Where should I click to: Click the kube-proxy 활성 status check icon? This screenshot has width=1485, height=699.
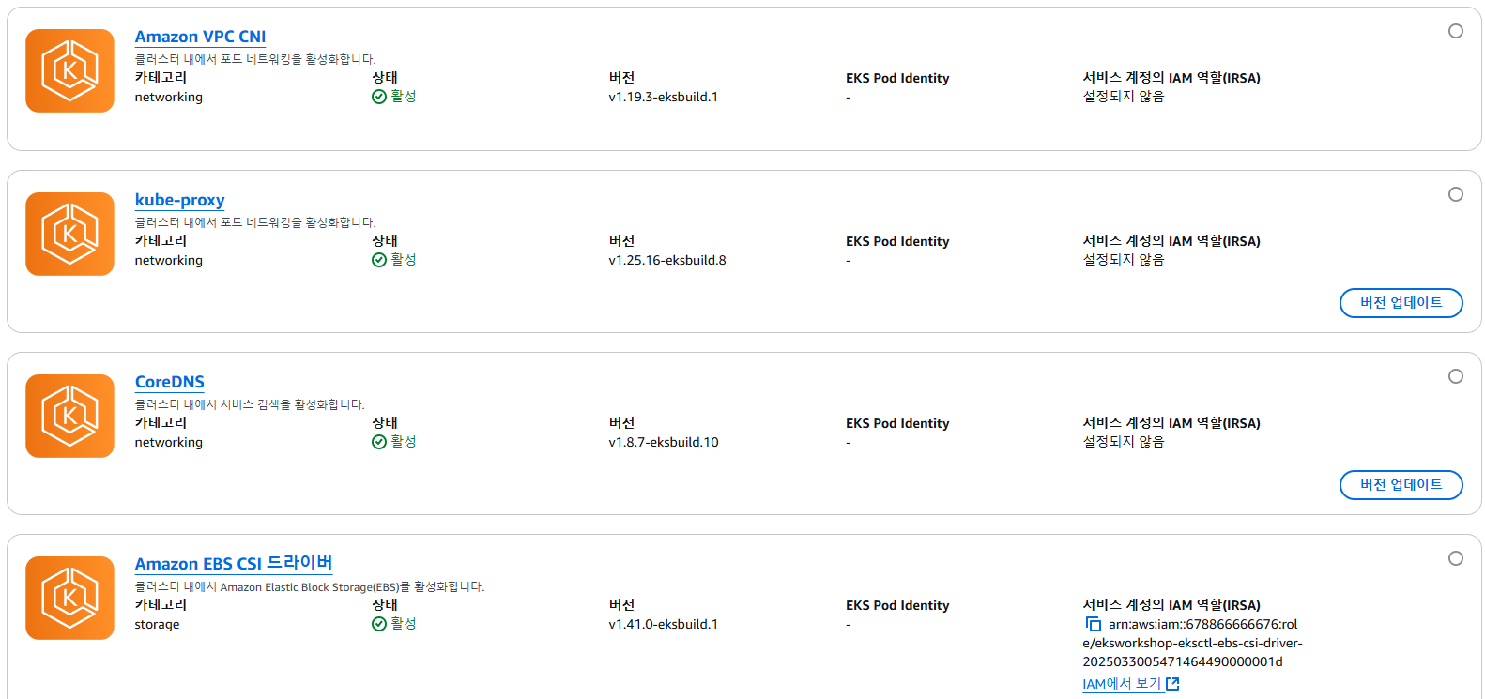[379, 260]
